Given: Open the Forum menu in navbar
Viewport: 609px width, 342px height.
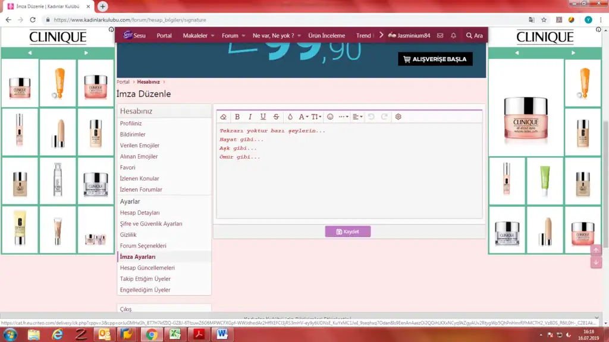Looking at the screenshot, I should pyautogui.click(x=233, y=36).
